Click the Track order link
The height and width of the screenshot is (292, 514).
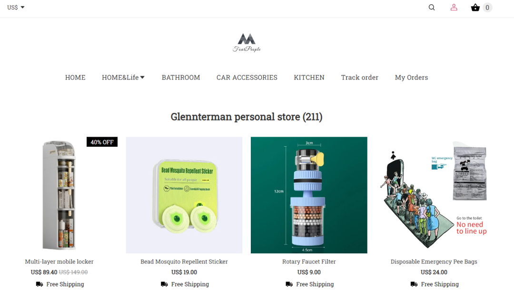point(360,78)
